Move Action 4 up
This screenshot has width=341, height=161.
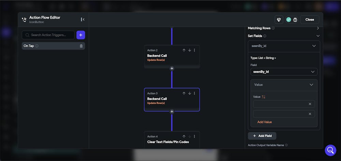coord(184,136)
